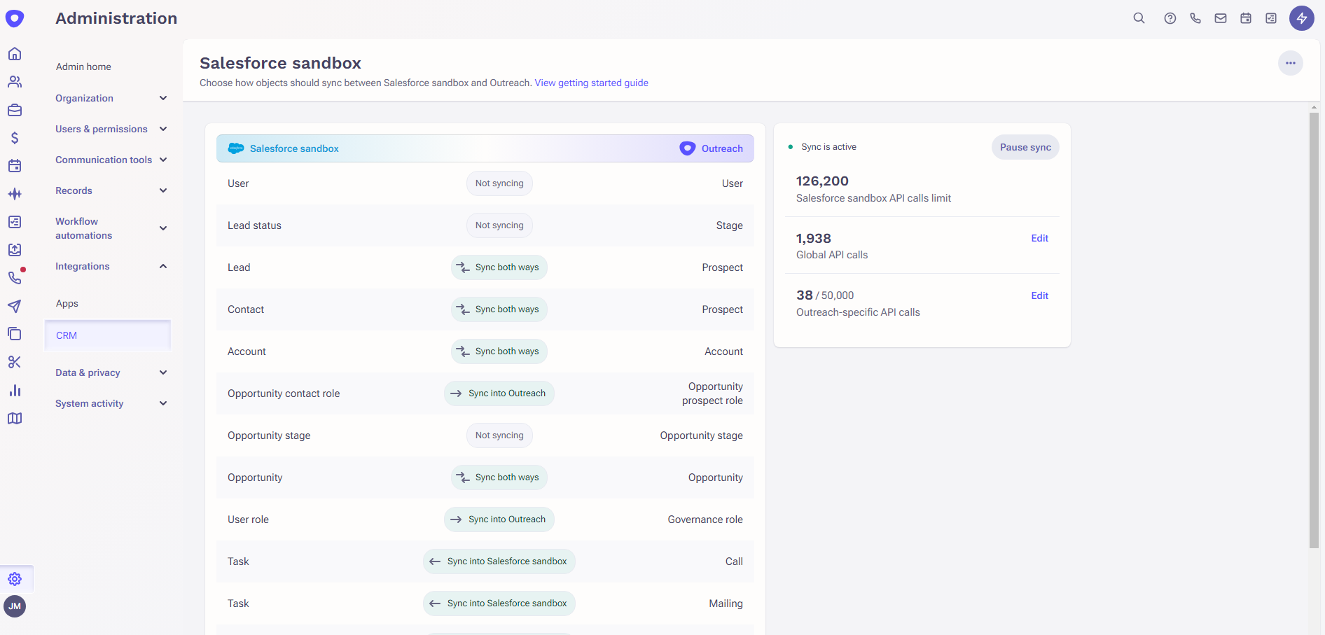This screenshot has height=635, width=1325.
Task: Click Sync into Outreach for Opportunity contact role
Action: click(499, 393)
